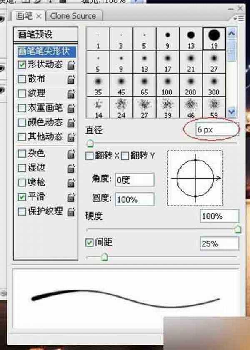Click lock icon next to 杂色
Screen dimensions: 250x350
71,154
